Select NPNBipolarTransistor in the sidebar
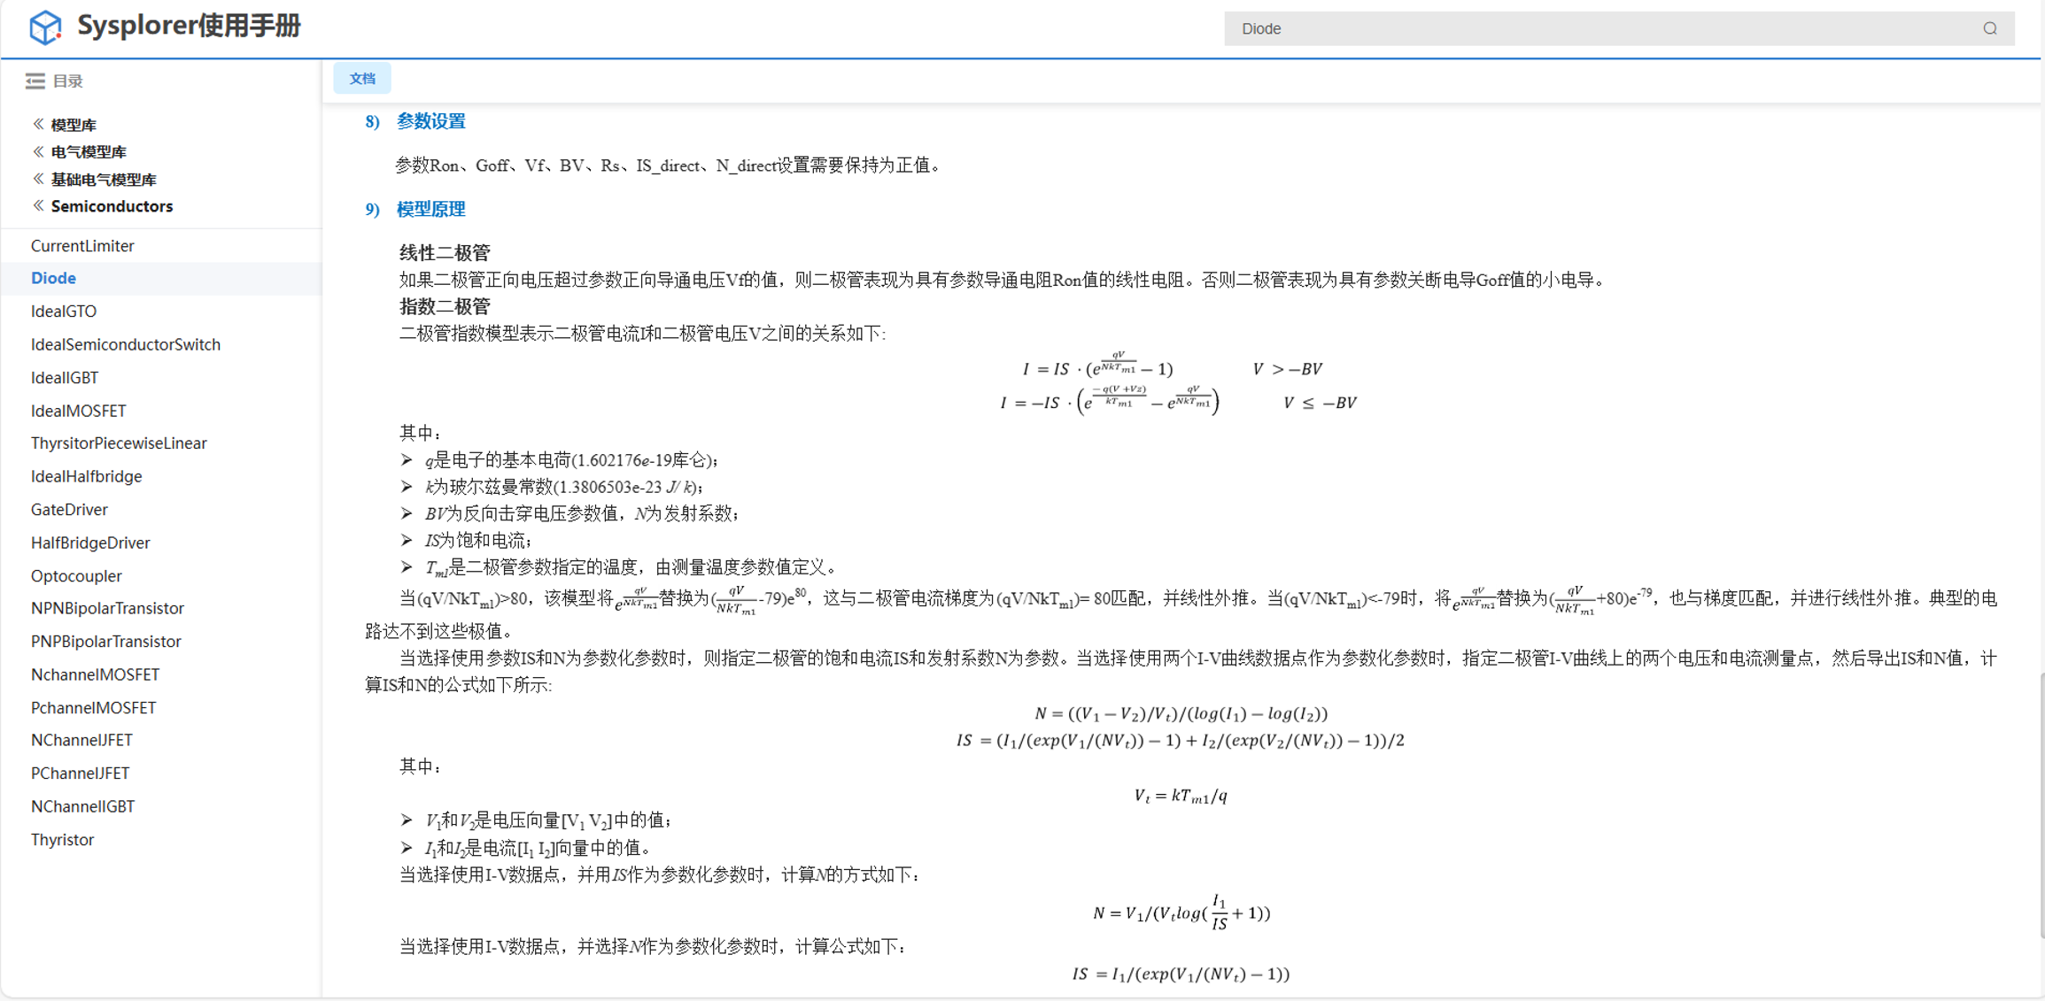2045x1001 pixels. tap(107, 608)
